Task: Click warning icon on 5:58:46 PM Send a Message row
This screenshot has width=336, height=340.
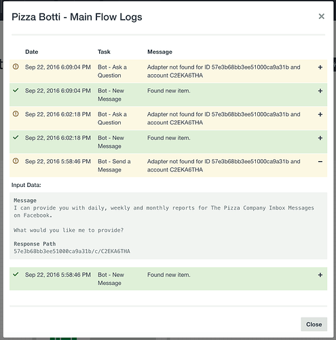Action: 16,161
